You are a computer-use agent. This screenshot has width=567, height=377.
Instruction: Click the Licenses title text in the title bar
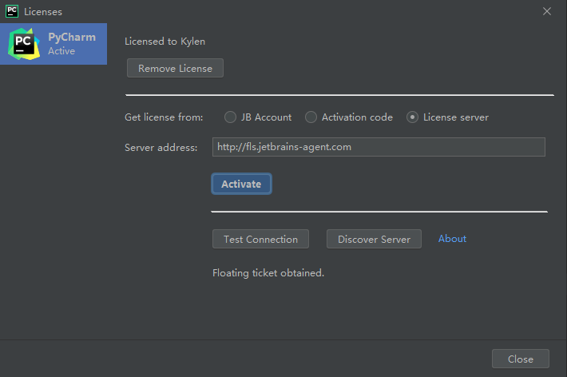(x=43, y=12)
